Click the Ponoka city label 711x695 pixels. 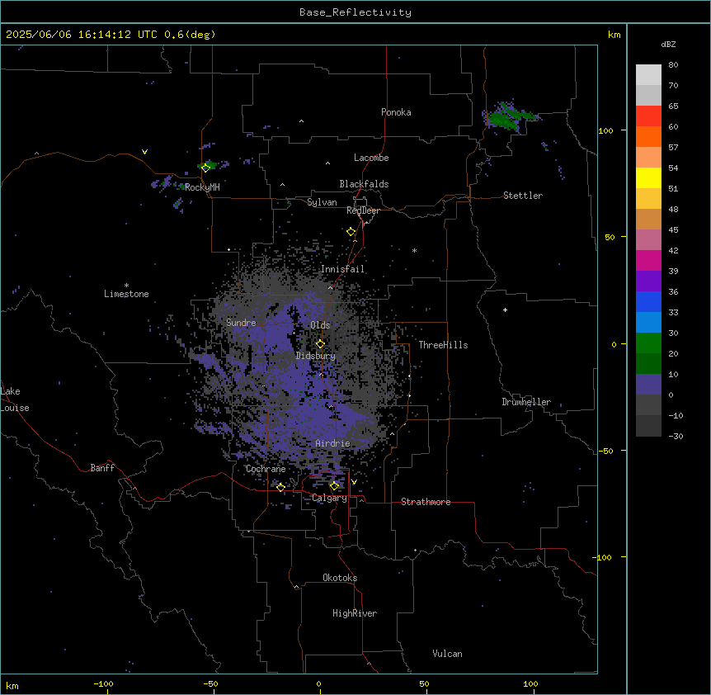tap(396, 112)
